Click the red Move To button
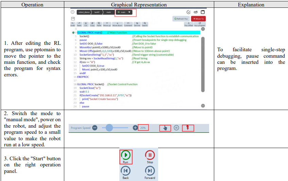Screen dimensions: 288x181 (198, 19)
